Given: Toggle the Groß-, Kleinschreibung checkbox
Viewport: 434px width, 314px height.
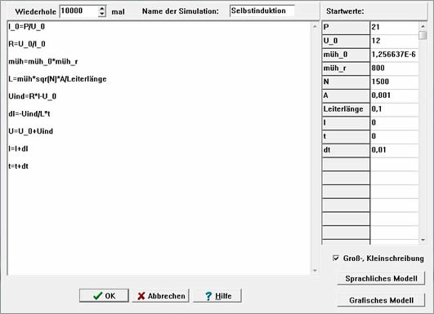Looking at the screenshot, I should (x=336, y=259).
